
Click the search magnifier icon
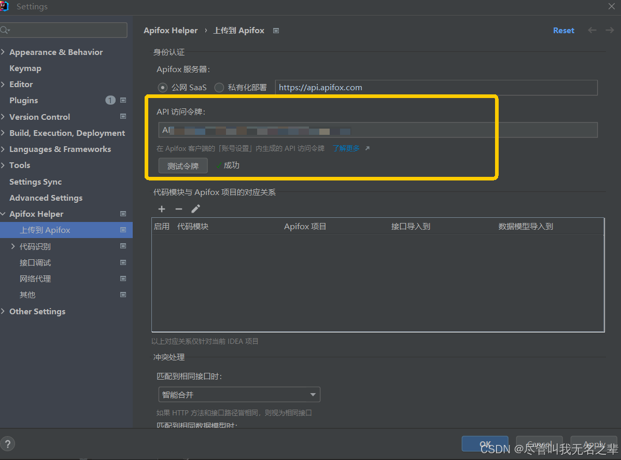tap(5, 30)
